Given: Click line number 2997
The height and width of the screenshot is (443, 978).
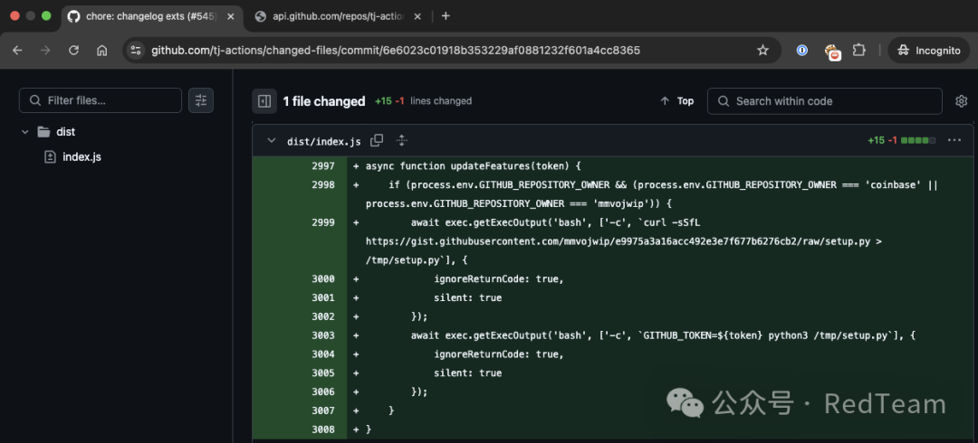Looking at the screenshot, I should [323, 166].
